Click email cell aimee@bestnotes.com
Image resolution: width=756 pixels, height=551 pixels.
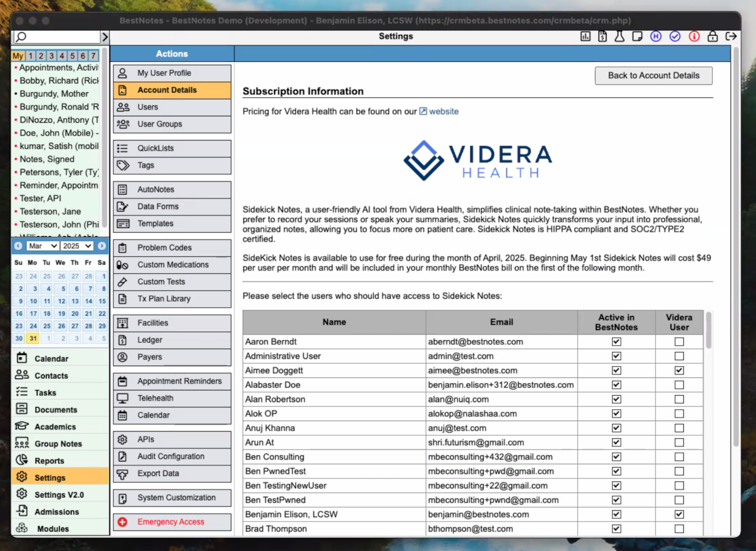pyautogui.click(x=501, y=370)
